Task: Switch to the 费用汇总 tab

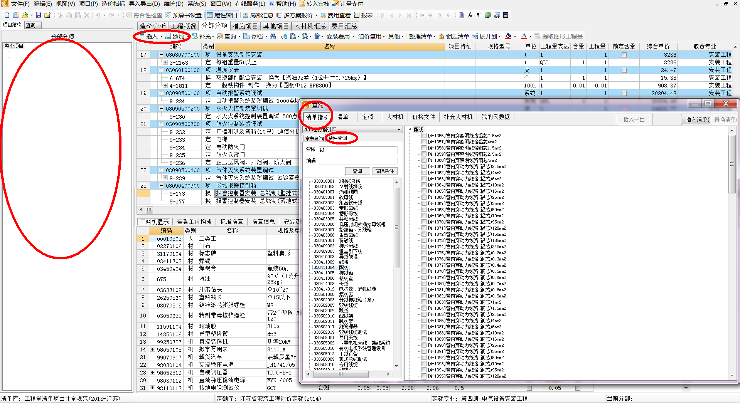Action: (344, 26)
